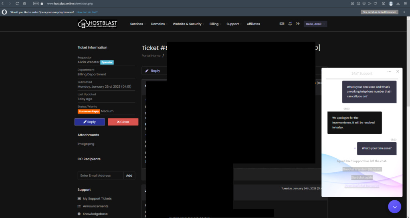
Task: Click 'Start chat again' in chat widget
Action: click(362, 178)
